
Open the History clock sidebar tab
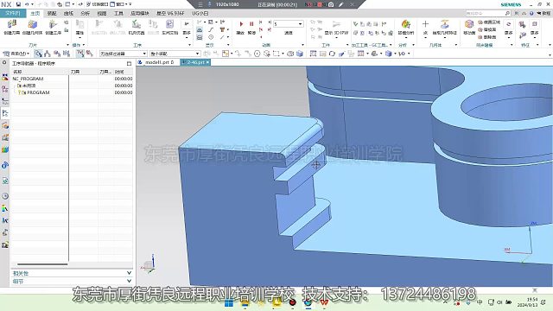coord(5,196)
